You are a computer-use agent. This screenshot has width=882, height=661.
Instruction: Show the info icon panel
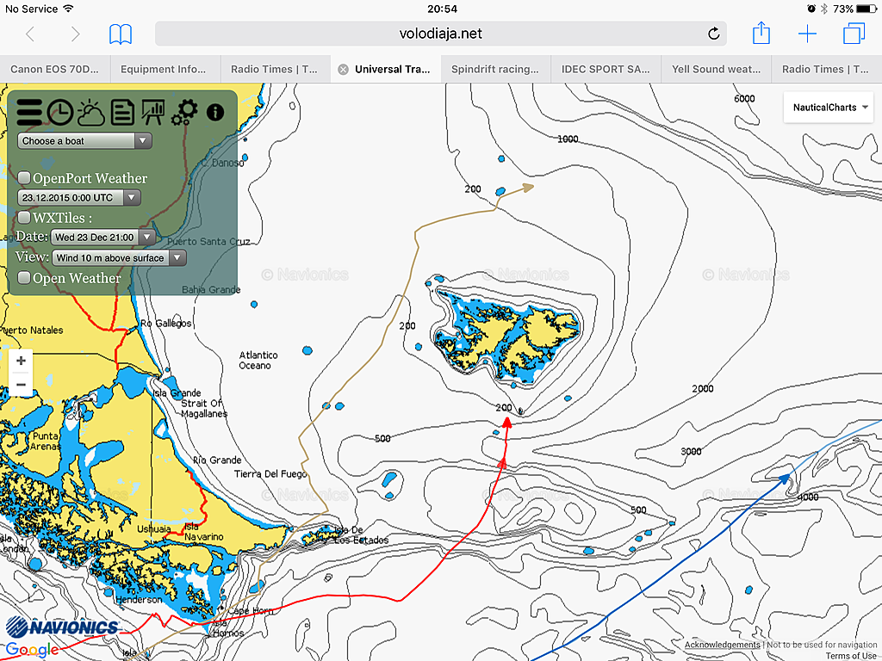tap(215, 113)
